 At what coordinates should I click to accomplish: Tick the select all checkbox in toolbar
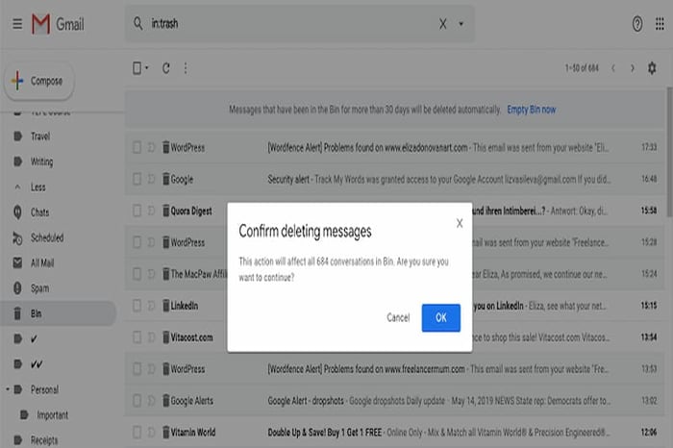pos(137,68)
